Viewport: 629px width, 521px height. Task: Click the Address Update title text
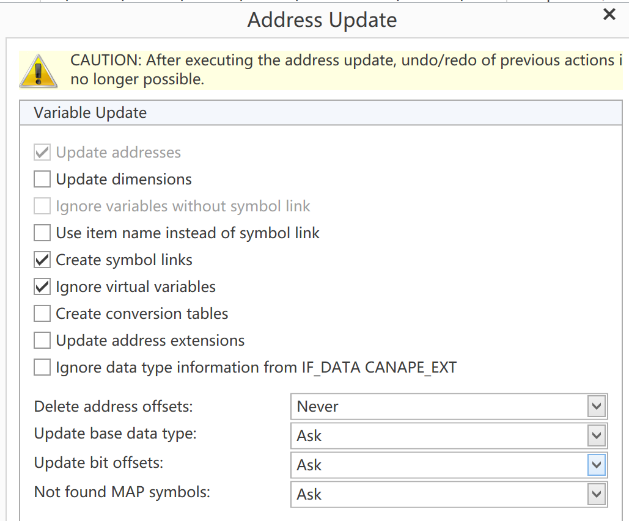(322, 20)
